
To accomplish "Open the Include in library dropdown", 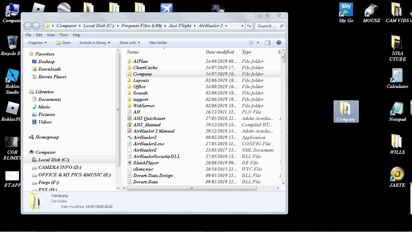I will point(95,43).
